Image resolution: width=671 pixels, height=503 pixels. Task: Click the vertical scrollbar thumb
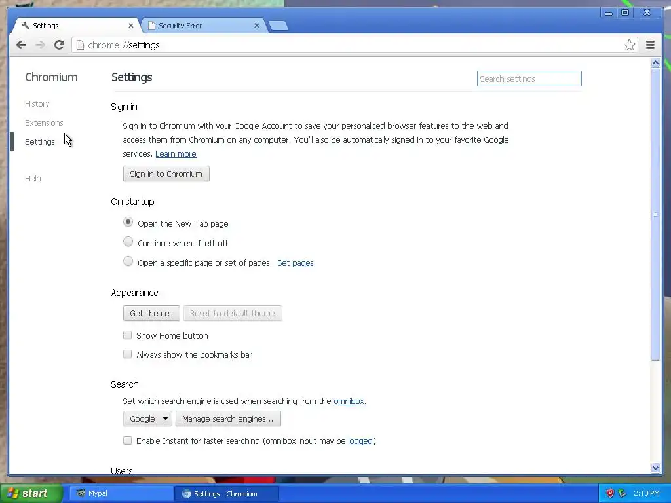pos(655,214)
